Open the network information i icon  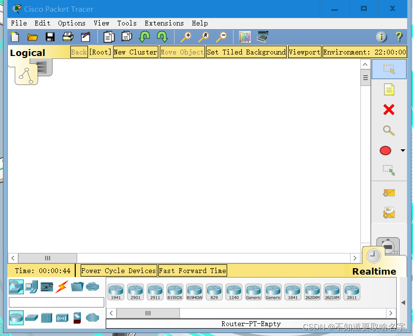pyautogui.click(x=382, y=37)
